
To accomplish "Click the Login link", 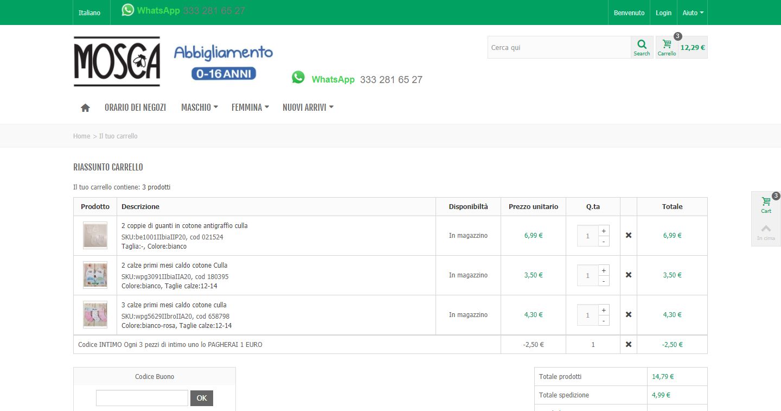I will click(663, 12).
